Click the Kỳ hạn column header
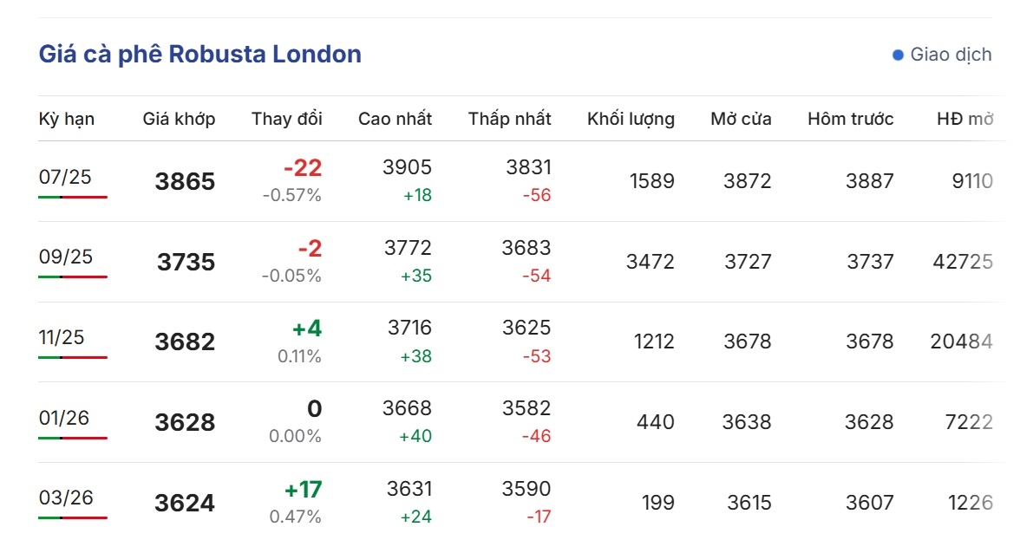This screenshot has height=540, width=1033. click(x=67, y=120)
